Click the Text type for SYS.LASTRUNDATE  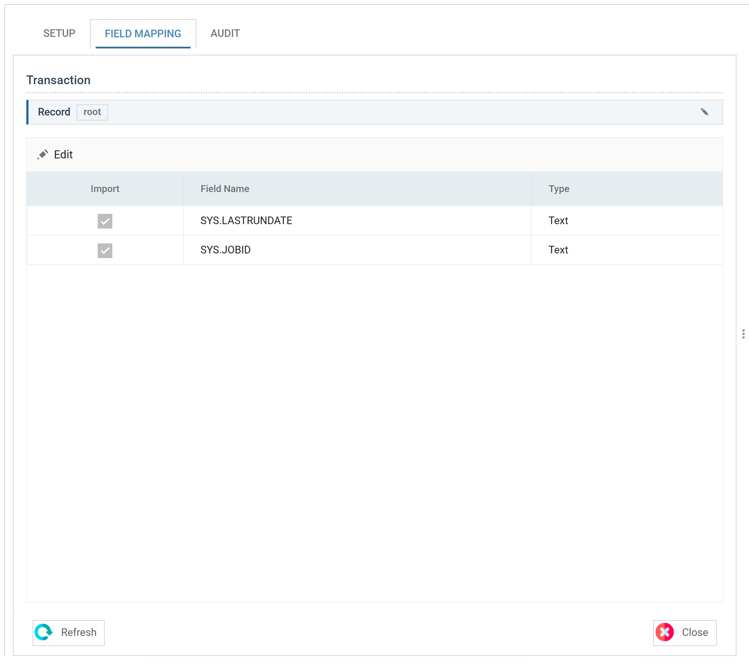click(x=558, y=221)
